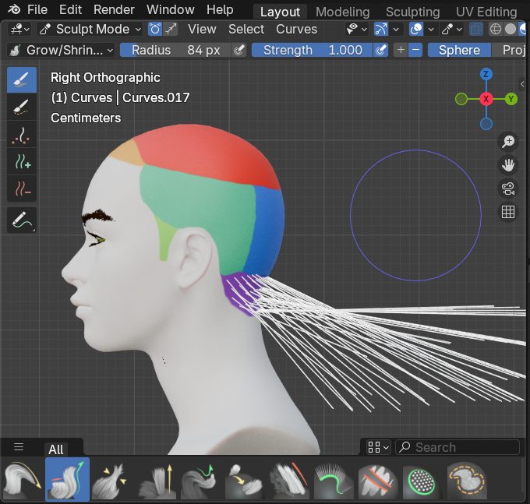The width and height of the screenshot is (530, 504).
Task: Select the Delete curves tool
Action: pyautogui.click(x=21, y=189)
